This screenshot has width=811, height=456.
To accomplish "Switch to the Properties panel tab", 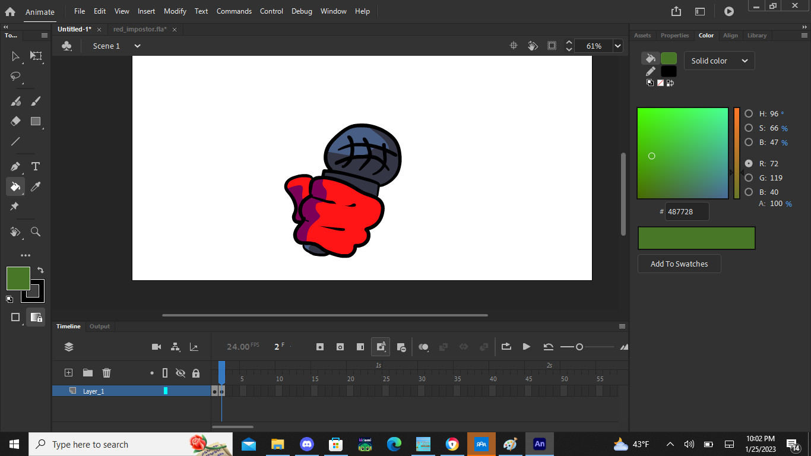I will (x=675, y=36).
